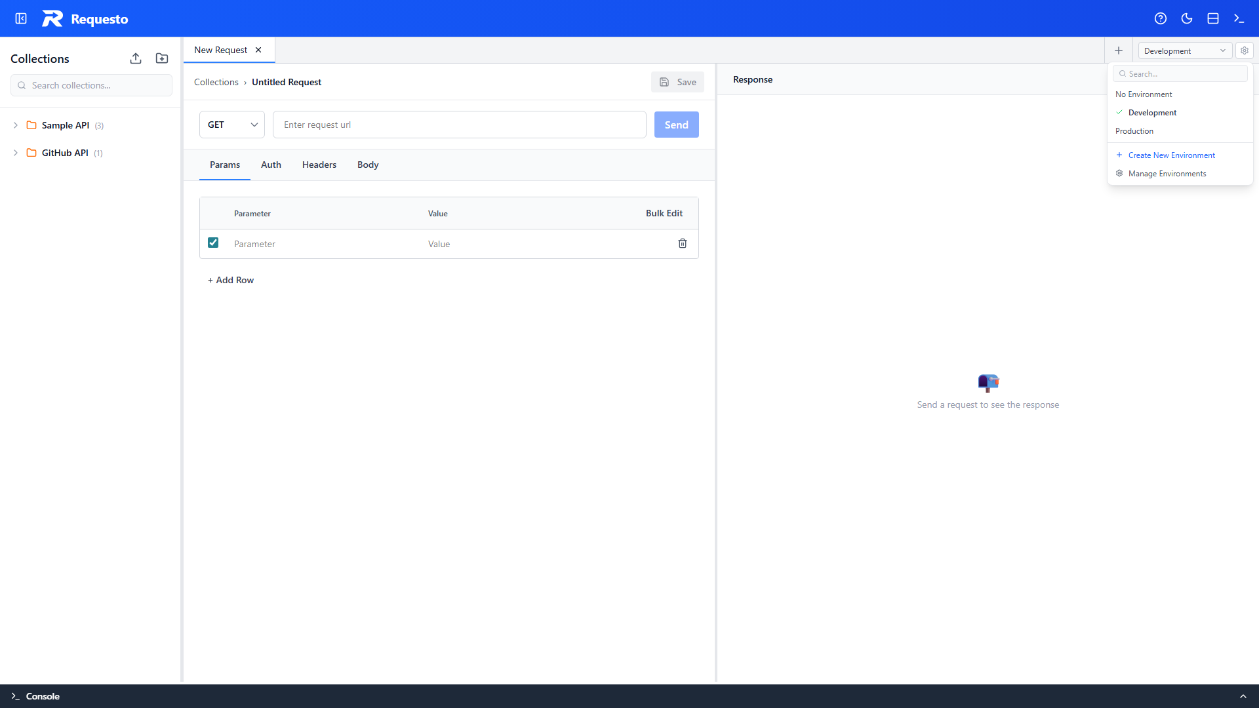Delete the parameter row via trash icon
The height and width of the screenshot is (708, 1259).
[x=683, y=243]
